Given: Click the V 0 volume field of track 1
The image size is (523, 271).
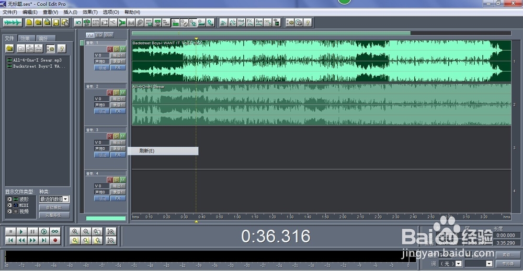Looking at the screenshot, I should [101, 55].
